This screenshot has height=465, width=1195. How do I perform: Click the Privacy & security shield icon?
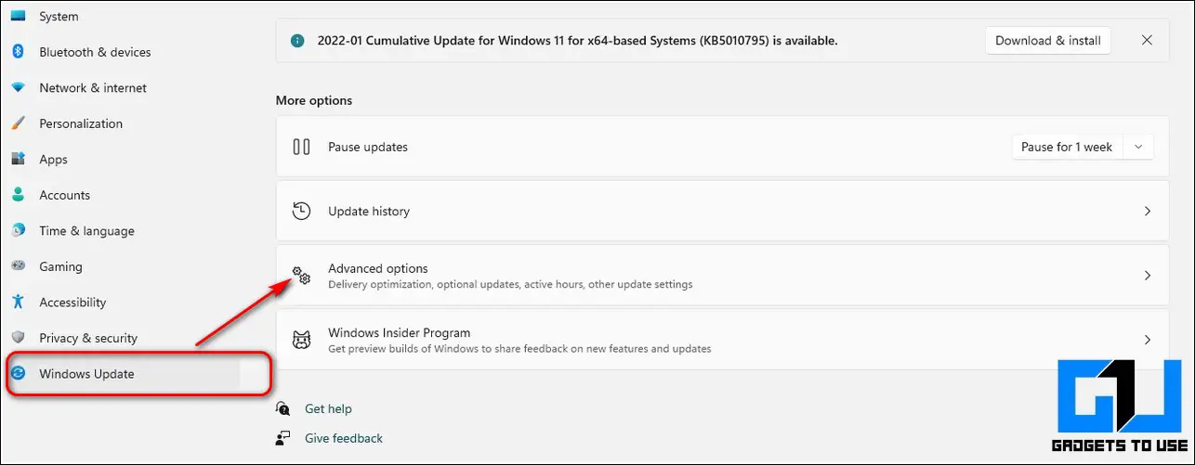coord(18,338)
